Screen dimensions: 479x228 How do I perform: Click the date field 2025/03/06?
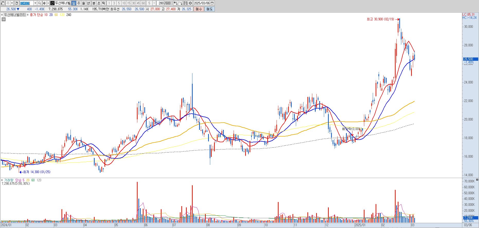point(202,3)
